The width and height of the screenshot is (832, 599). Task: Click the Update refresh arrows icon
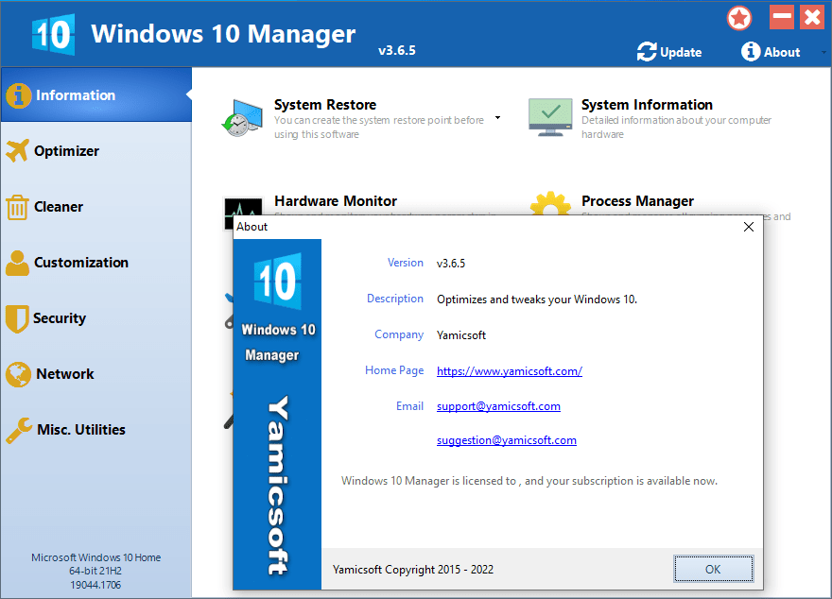pos(647,51)
